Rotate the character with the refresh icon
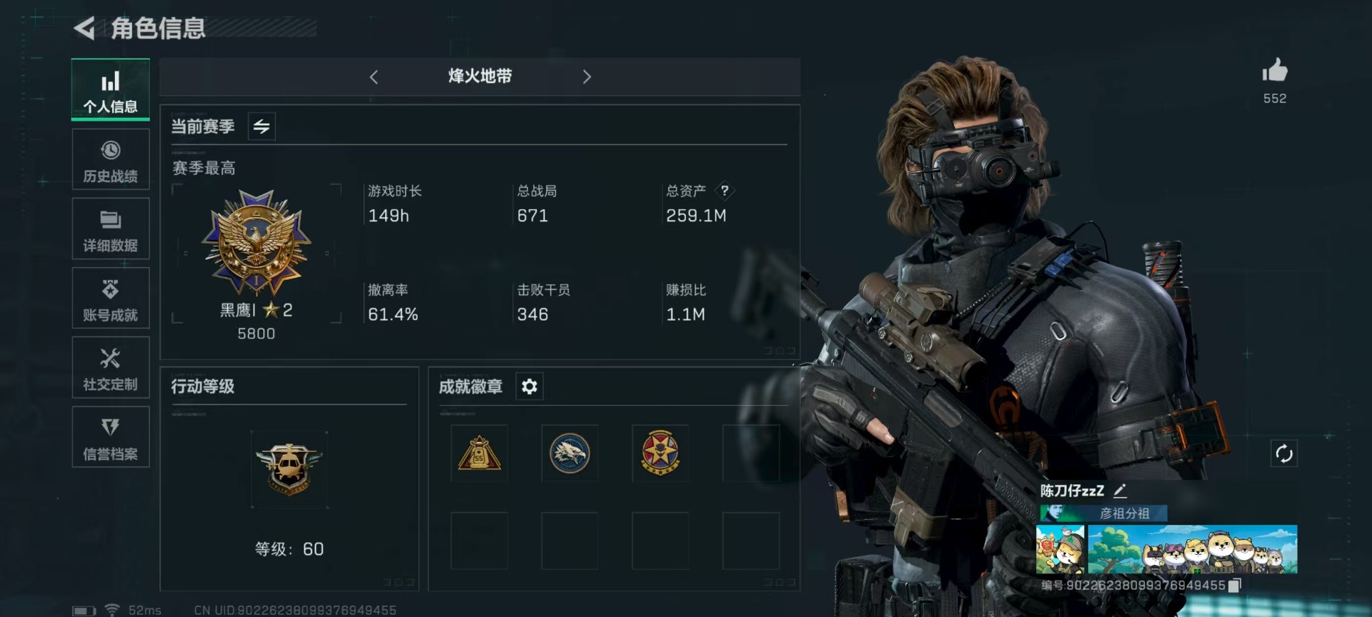The width and height of the screenshot is (1372, 617). pyautogui.click(x=1283, y=453)
